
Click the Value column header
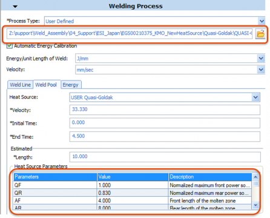tap(133, 177)
